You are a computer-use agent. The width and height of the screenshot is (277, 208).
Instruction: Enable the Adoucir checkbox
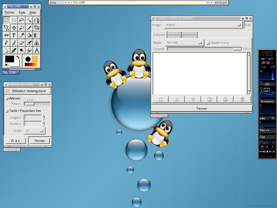(x=7, y=98)
